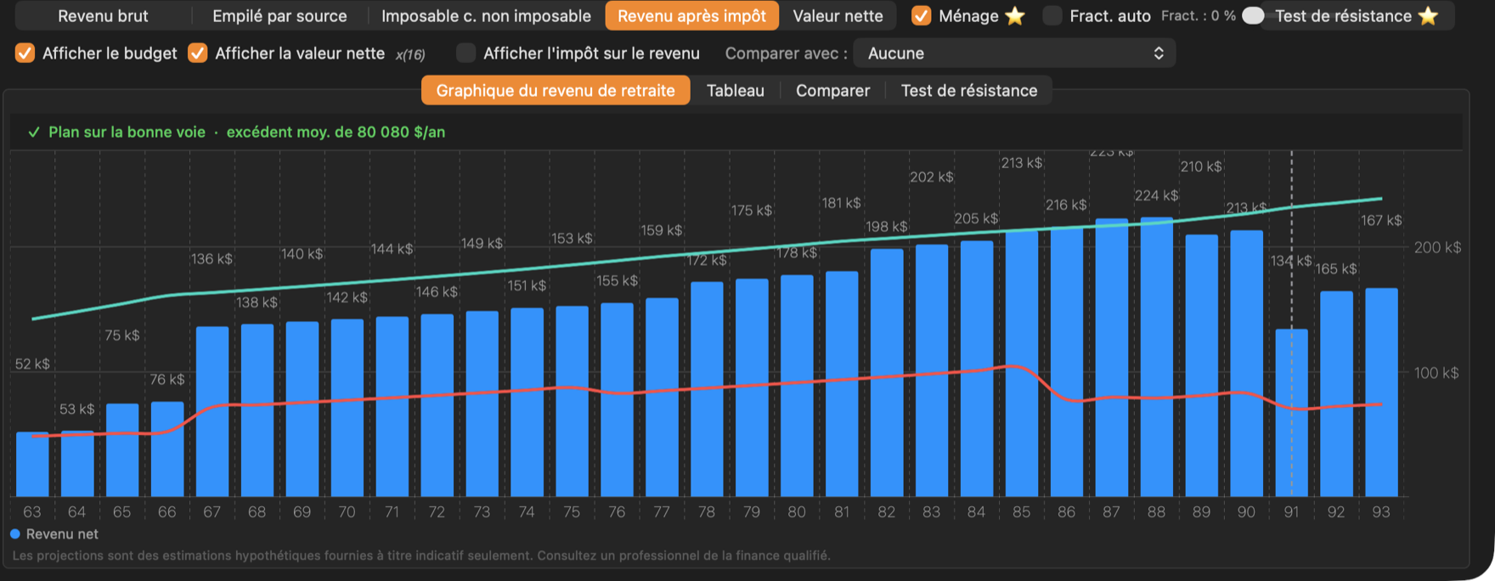Click age 75 on the x-axis
The height and width of the screenshot is (581, 1495).
coord(572,512)
